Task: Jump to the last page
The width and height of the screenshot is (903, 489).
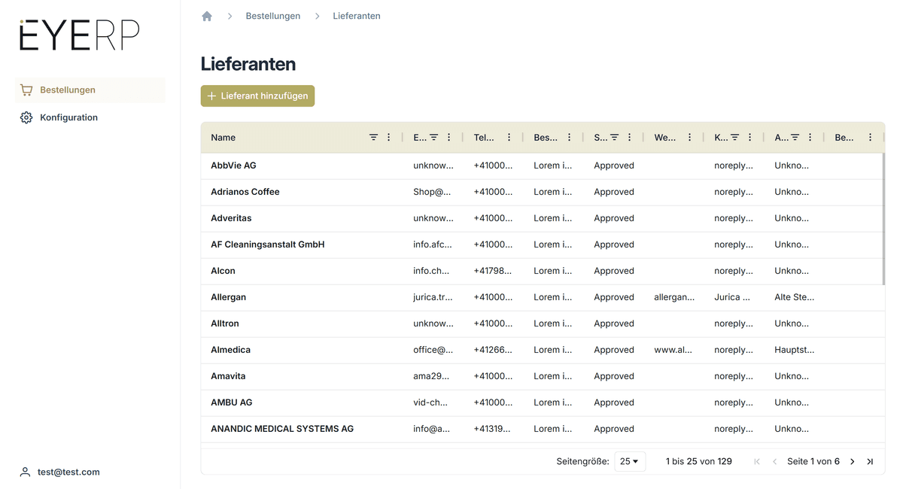Action: pos(870,461)
